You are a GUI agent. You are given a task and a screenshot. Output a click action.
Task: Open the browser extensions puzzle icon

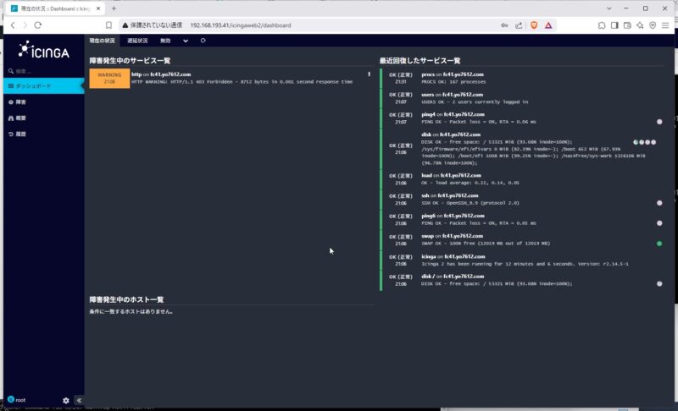tap(602, 25)
